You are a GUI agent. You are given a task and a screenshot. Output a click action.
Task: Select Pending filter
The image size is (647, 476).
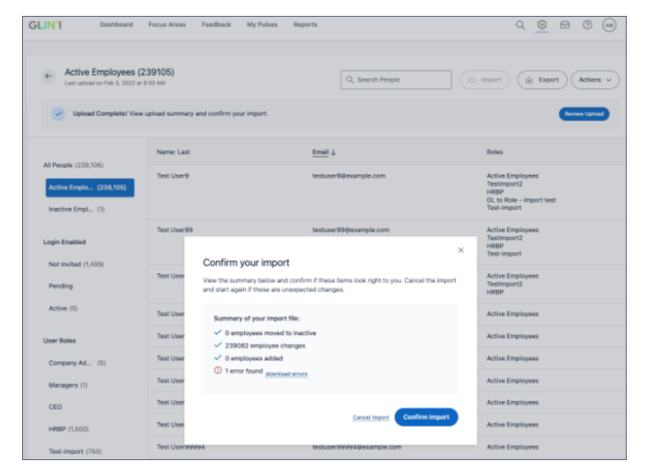[61, 286]
